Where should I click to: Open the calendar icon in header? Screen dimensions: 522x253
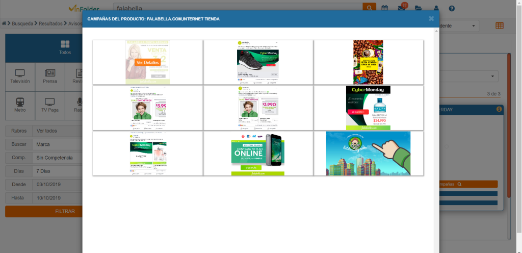click(384, 8)
